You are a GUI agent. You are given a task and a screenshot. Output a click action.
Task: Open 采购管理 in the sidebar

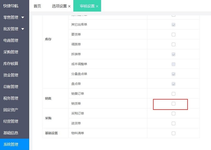(11, 52)
